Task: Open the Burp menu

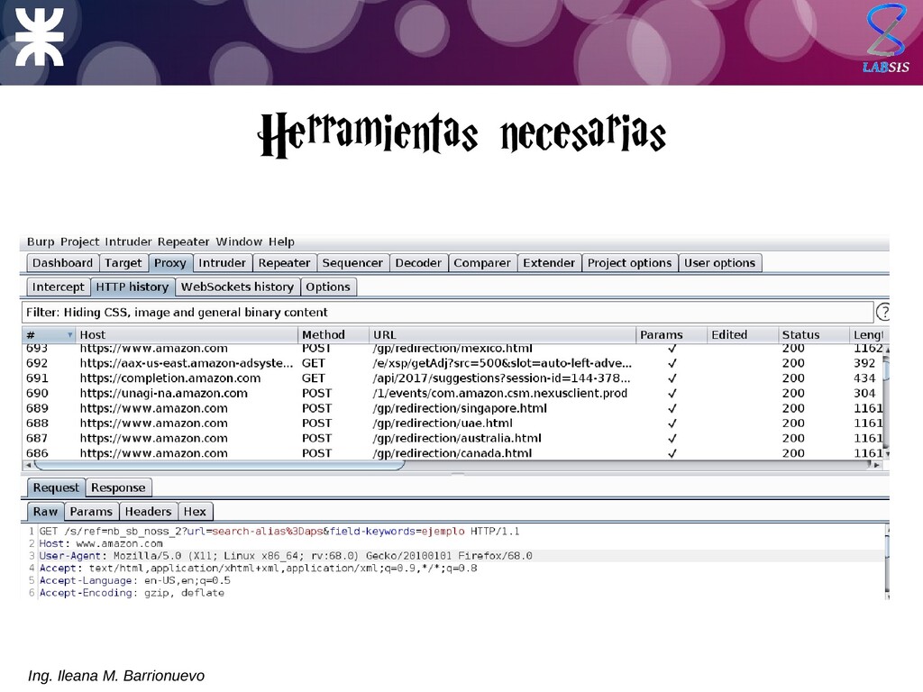Action: [x=41, y=241]
